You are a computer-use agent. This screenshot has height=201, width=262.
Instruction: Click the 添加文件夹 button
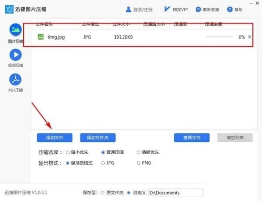pos(98,138)
